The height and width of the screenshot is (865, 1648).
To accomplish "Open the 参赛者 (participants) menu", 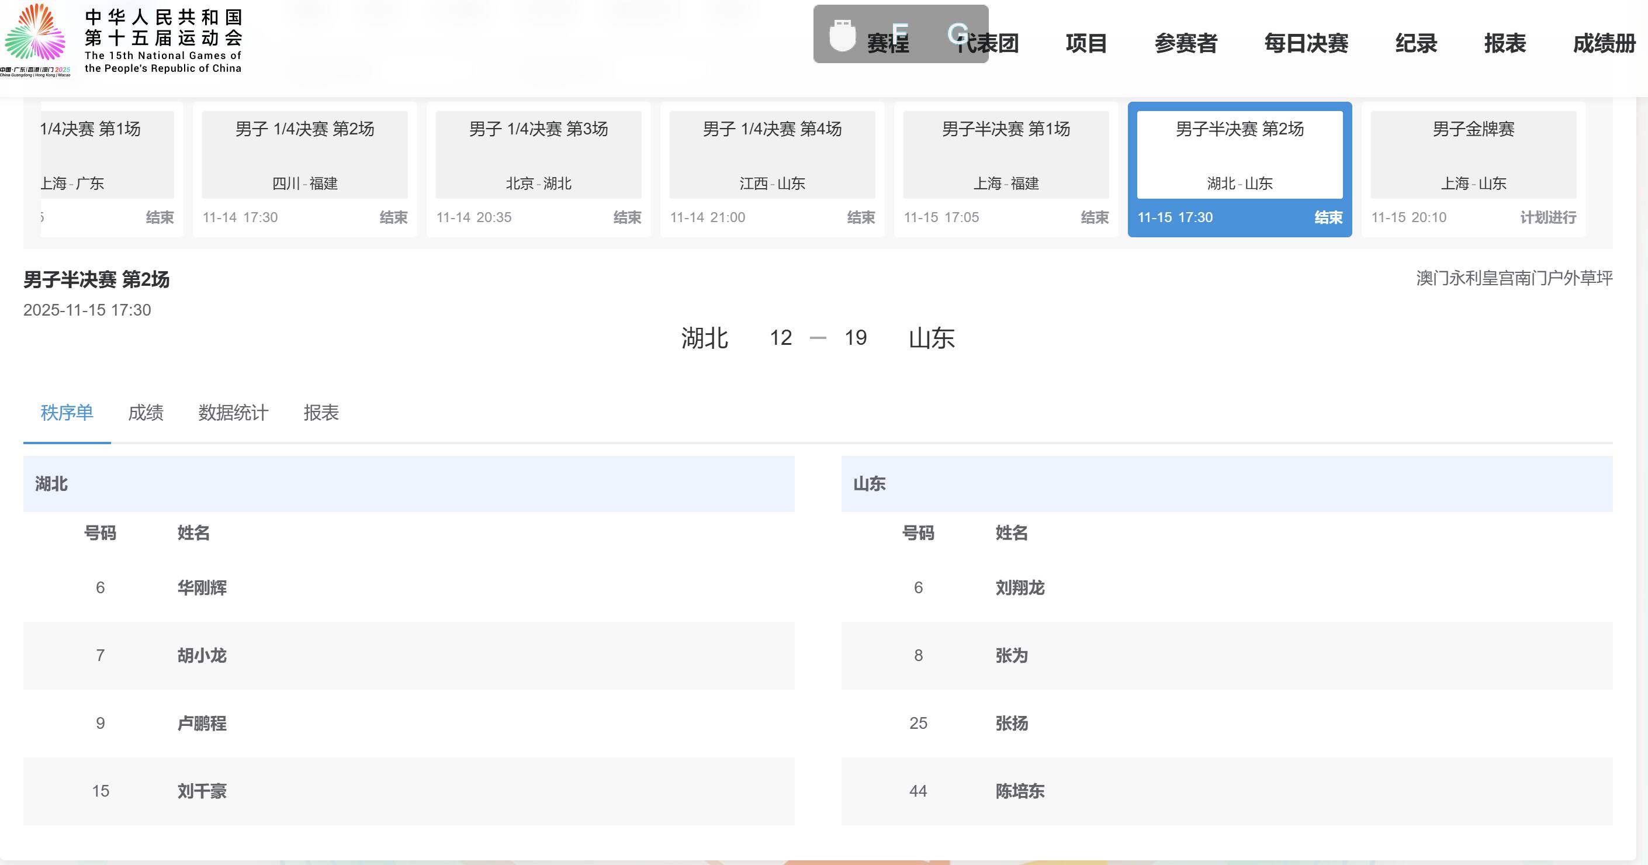I will point(1187,43).
